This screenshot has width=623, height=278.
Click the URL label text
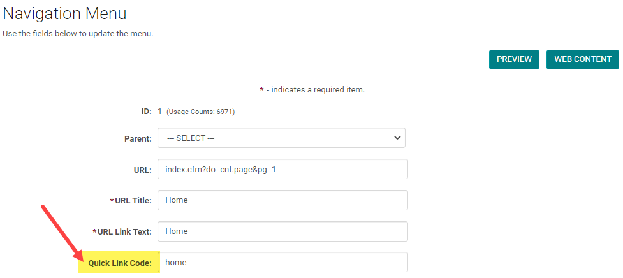(x=142, y=170)
